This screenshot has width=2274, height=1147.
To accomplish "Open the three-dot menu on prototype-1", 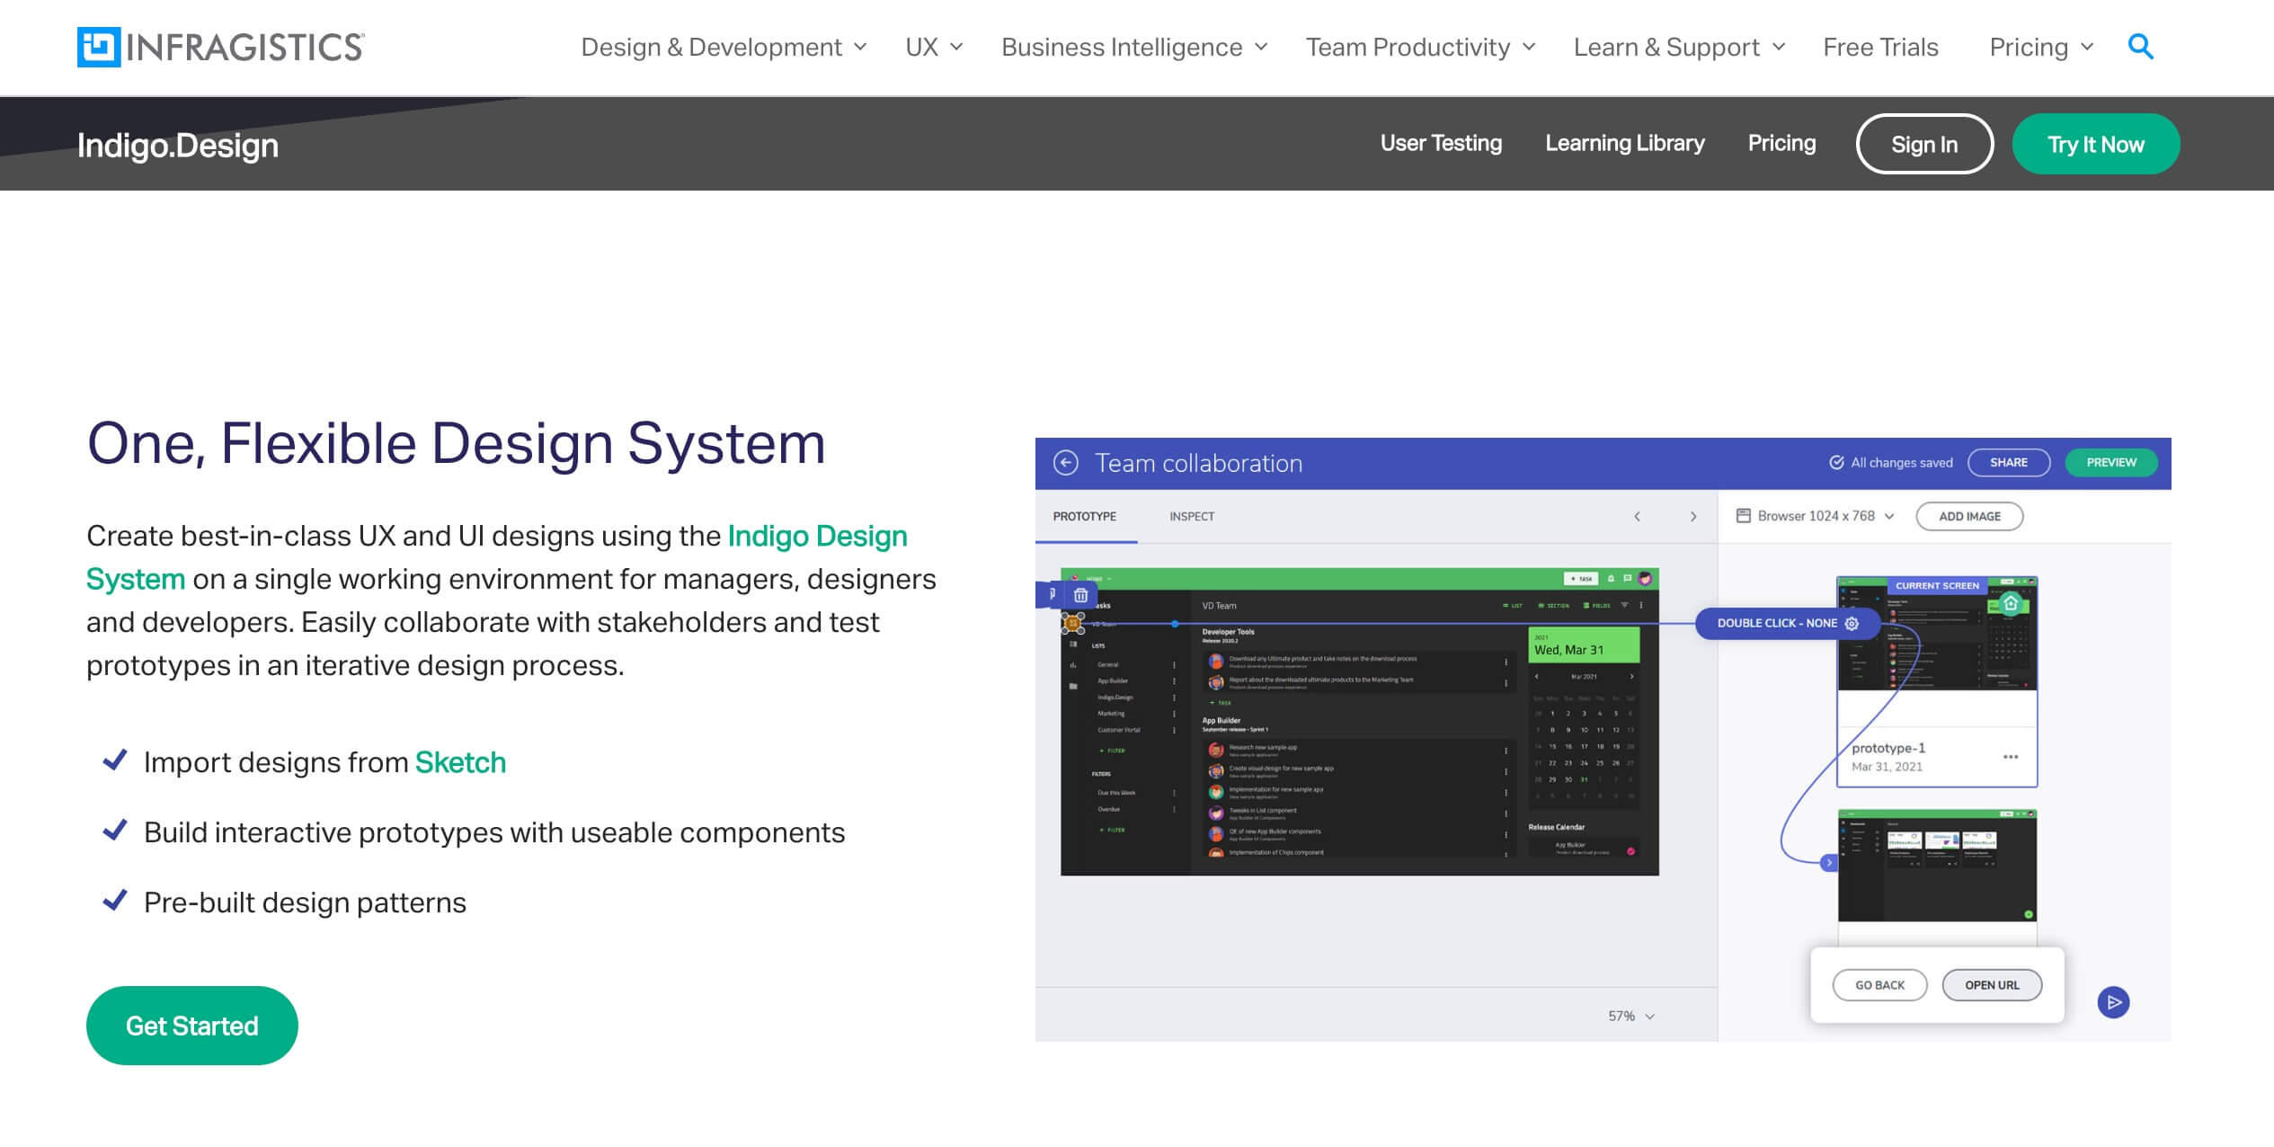I will 2011,757.
